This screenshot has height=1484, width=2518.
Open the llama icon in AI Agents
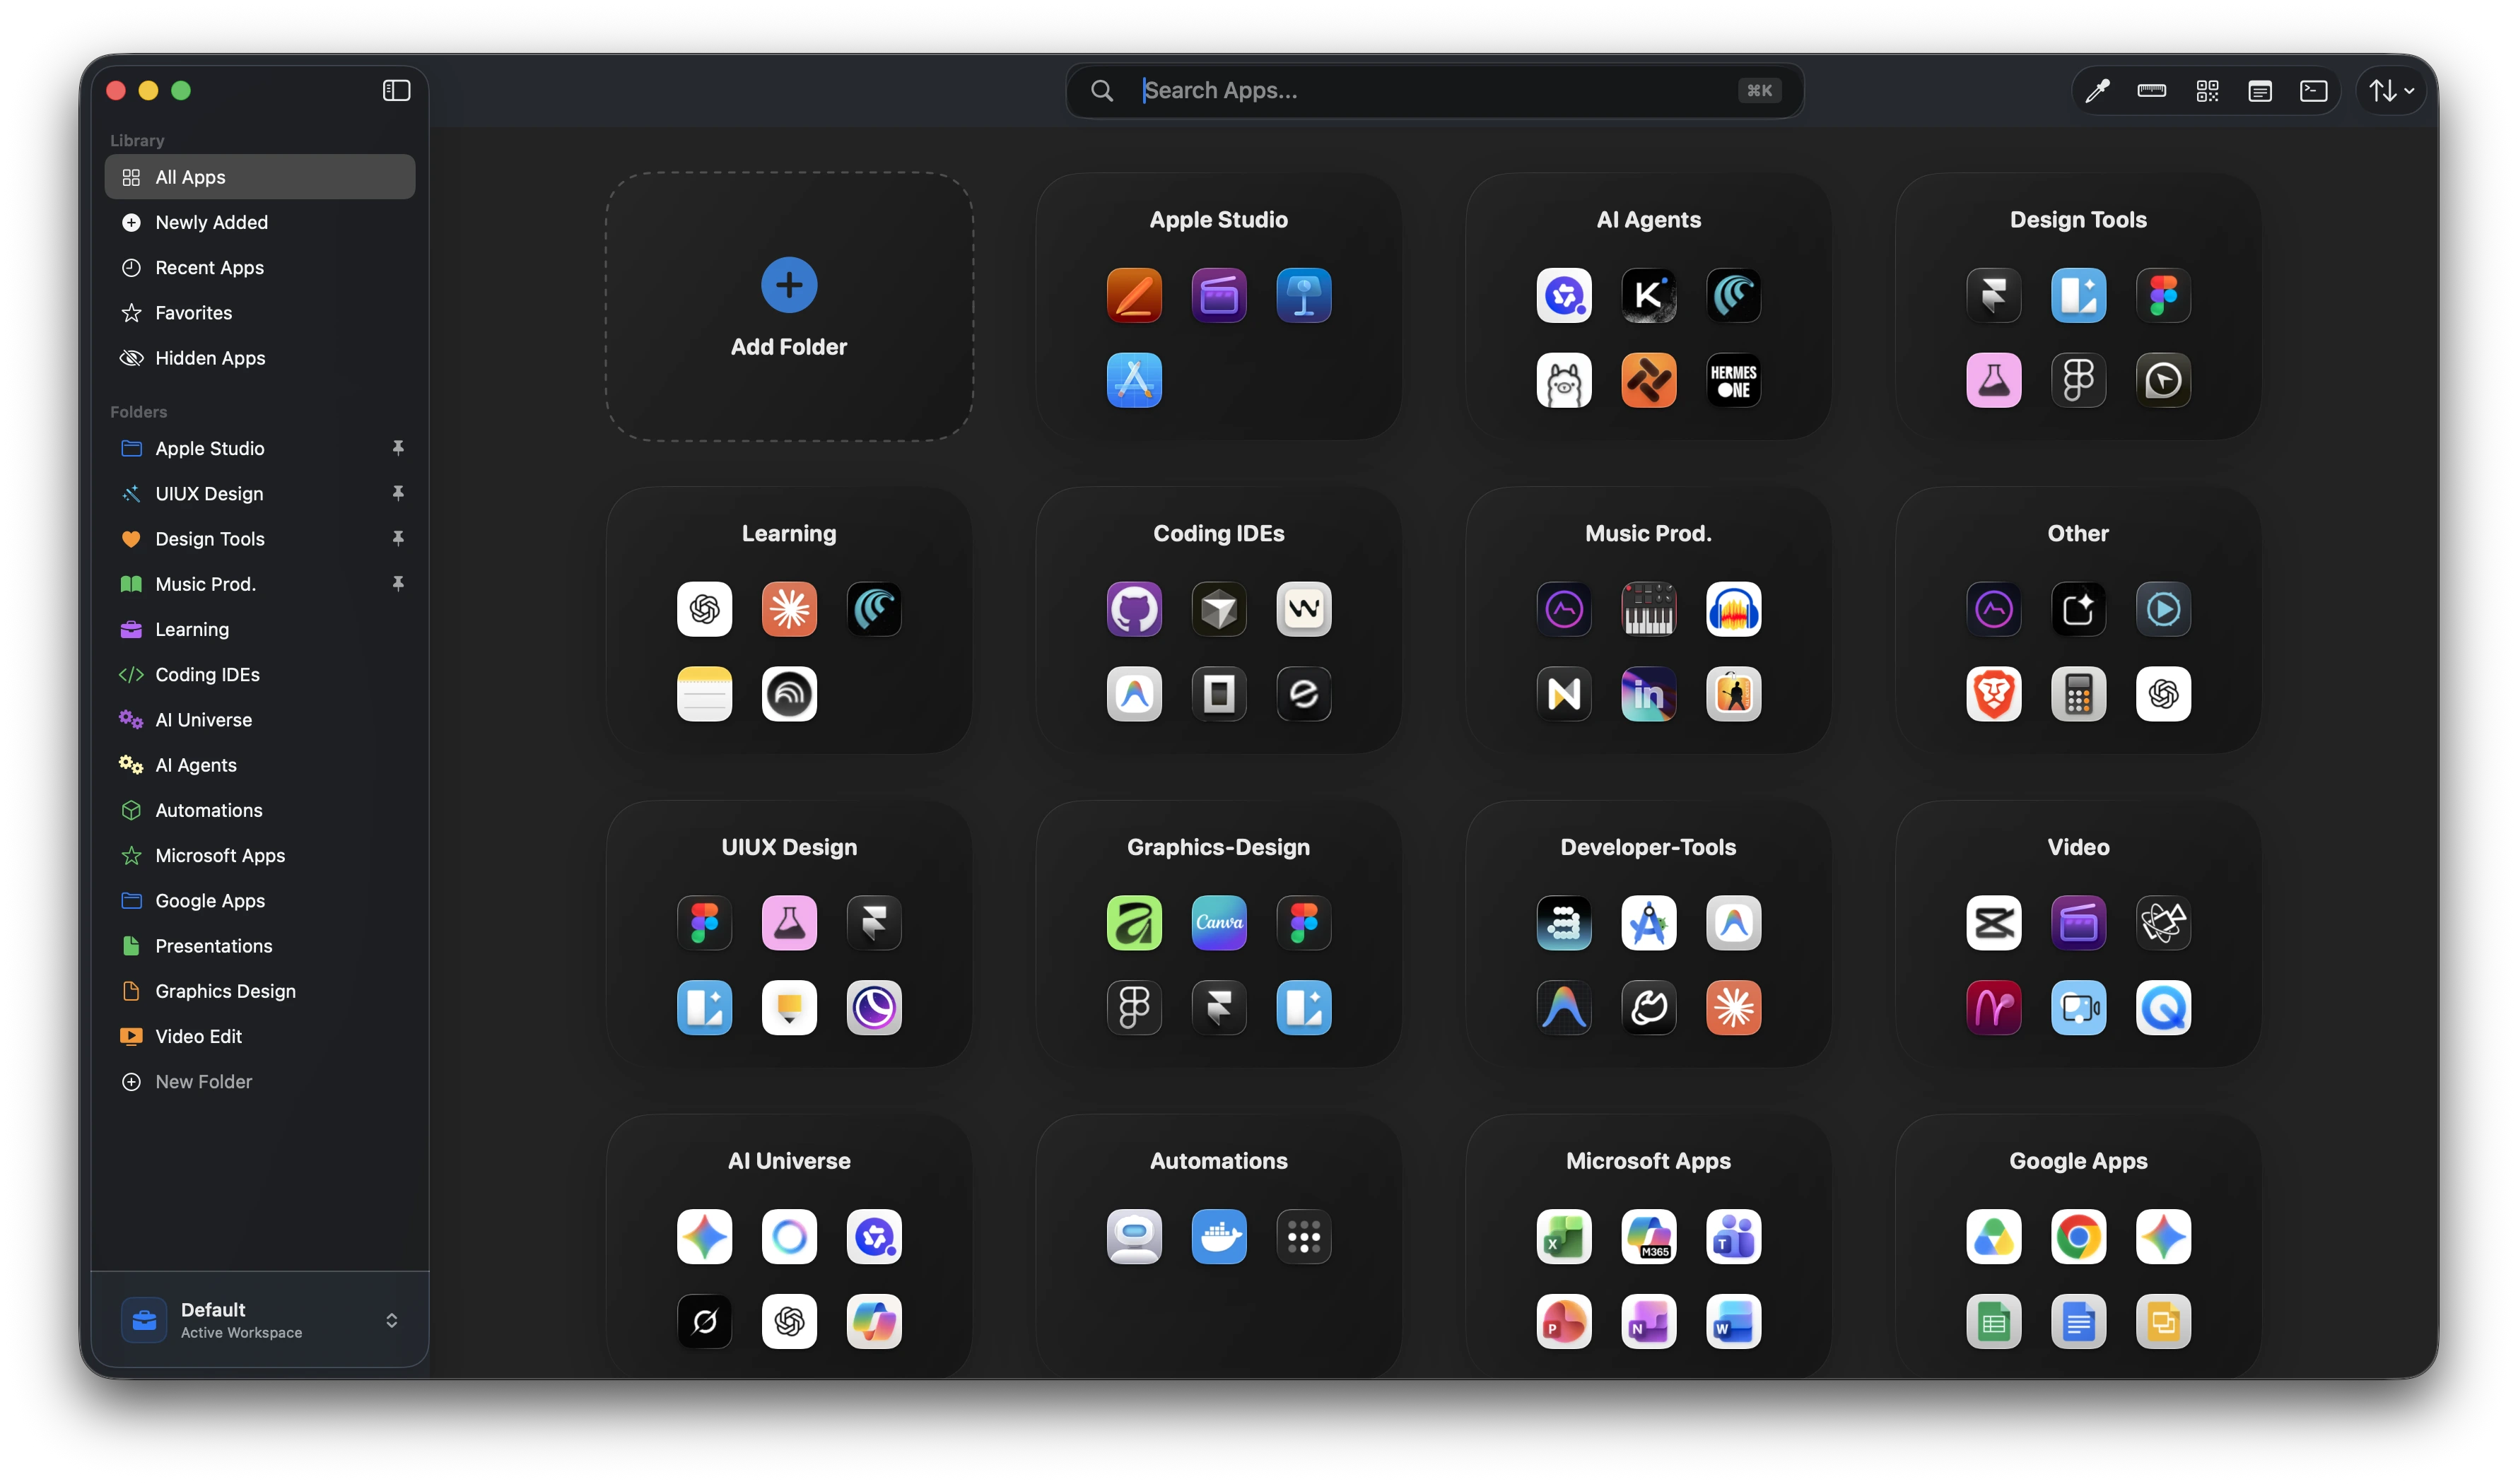(1564, 380)
